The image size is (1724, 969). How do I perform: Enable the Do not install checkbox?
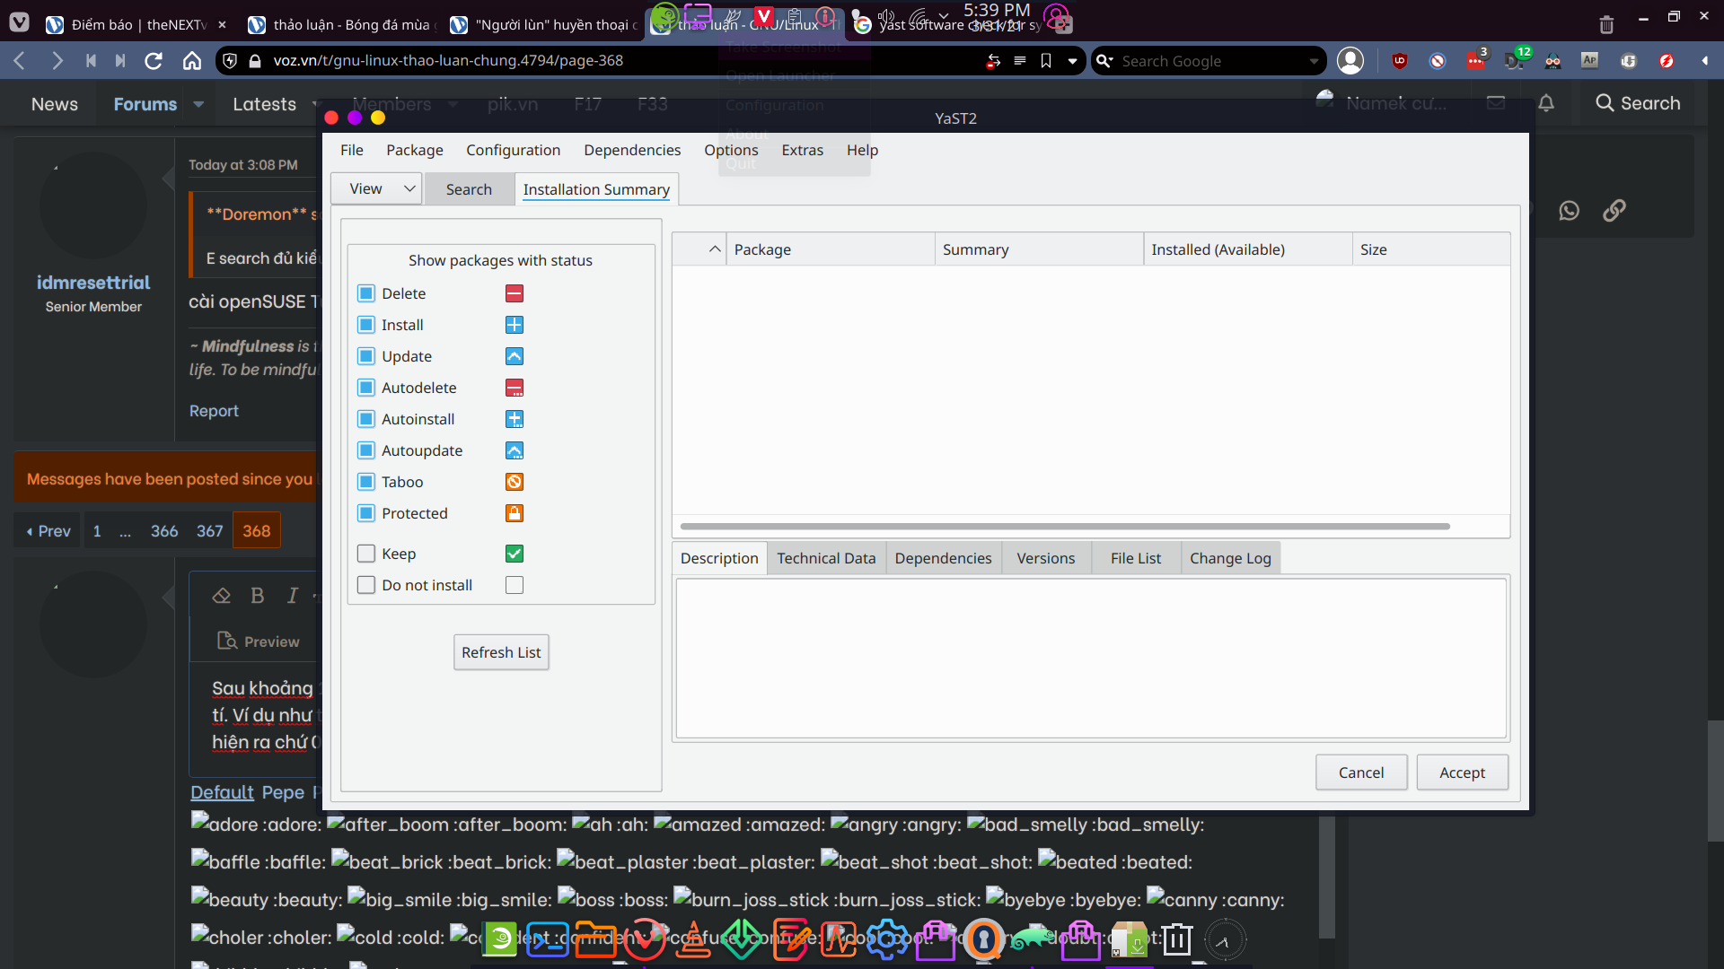point(366,585)
